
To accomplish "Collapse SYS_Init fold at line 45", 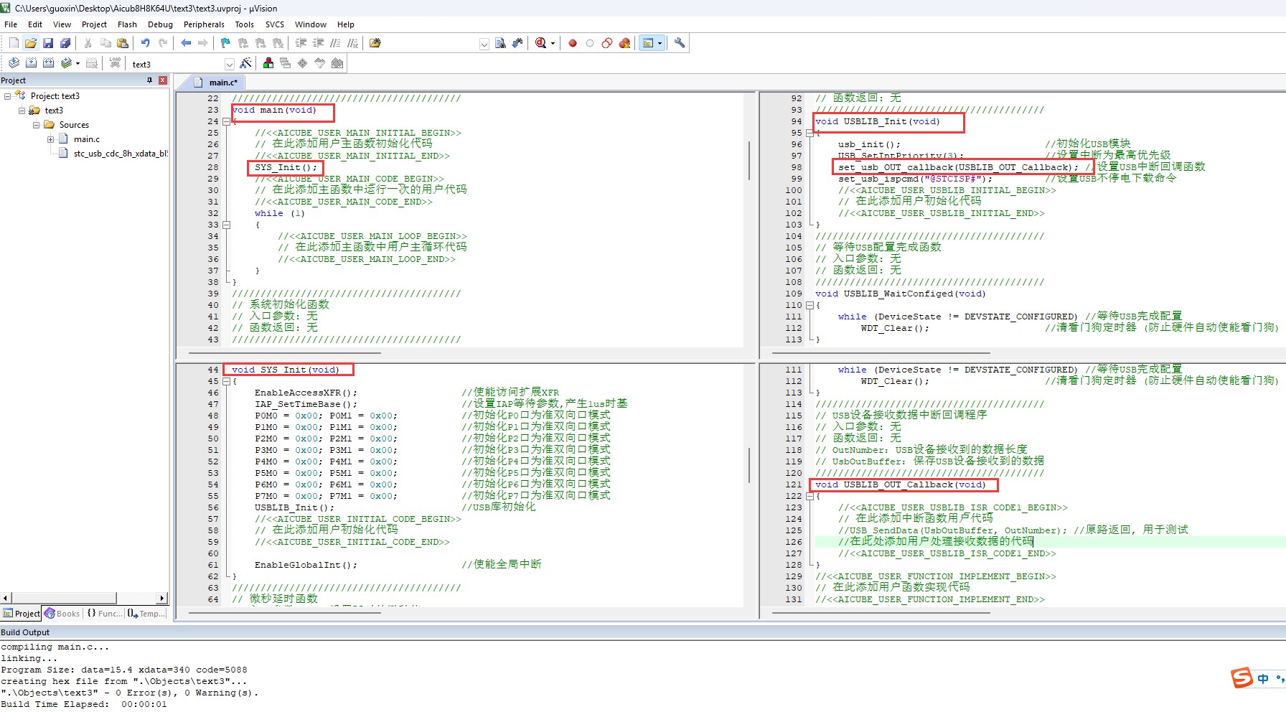I will click(x=226, y=381).
